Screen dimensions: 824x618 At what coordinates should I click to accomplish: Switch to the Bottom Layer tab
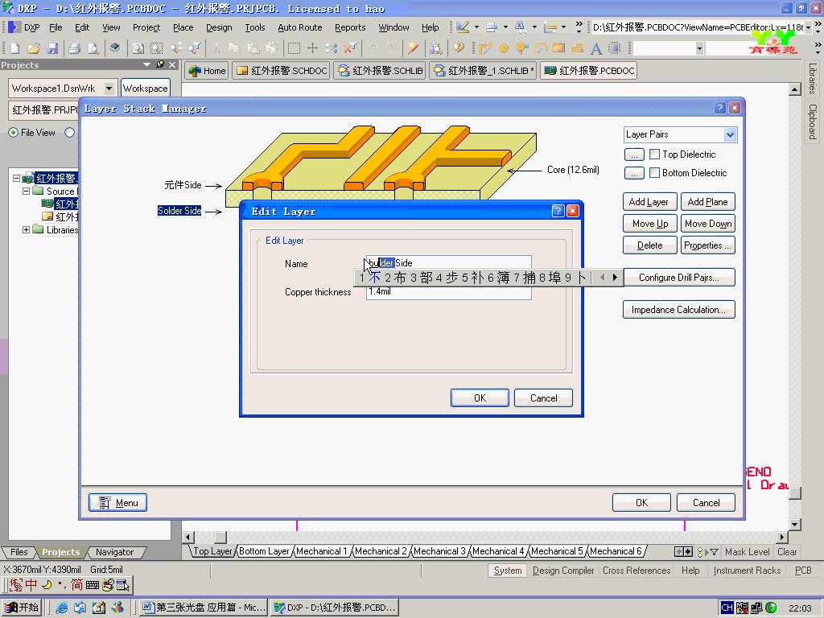click(264, 551)
